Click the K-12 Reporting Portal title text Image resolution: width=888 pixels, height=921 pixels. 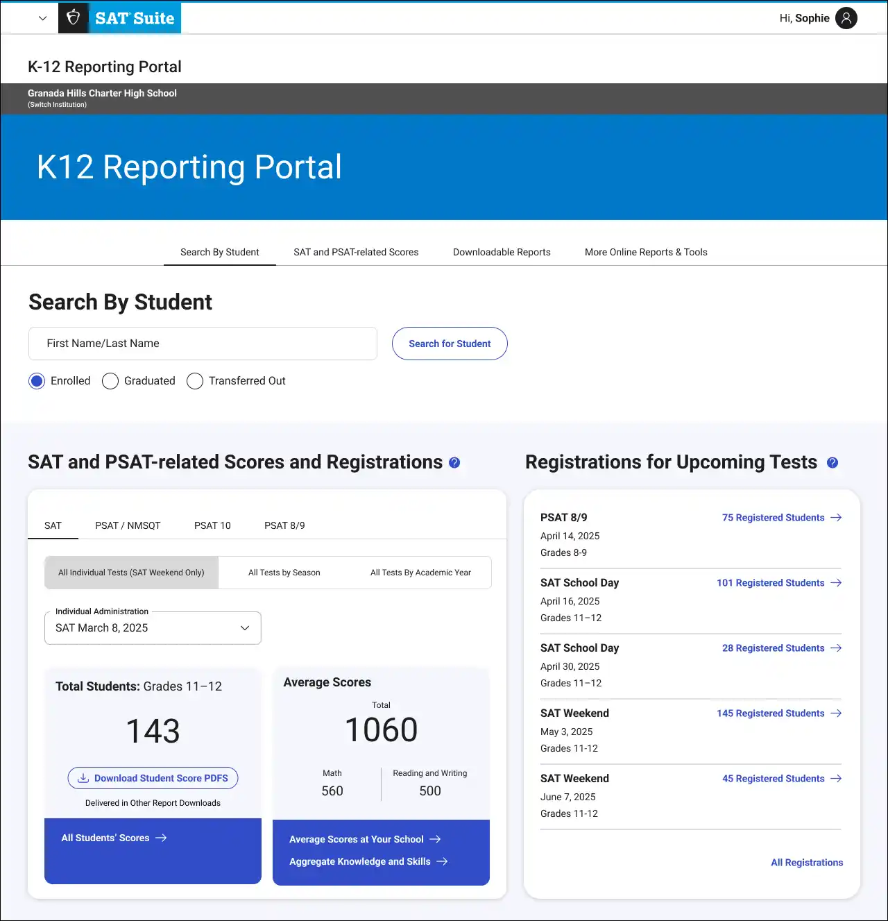pyautogui.click(x=105, y=67)
